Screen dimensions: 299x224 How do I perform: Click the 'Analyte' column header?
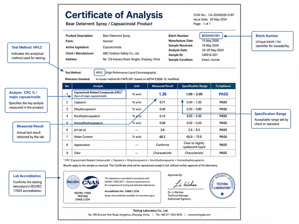98,86
